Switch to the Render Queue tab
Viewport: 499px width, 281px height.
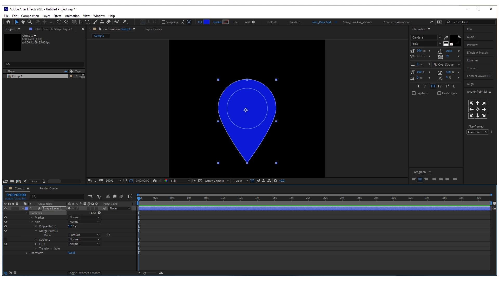tap(49, 188)
